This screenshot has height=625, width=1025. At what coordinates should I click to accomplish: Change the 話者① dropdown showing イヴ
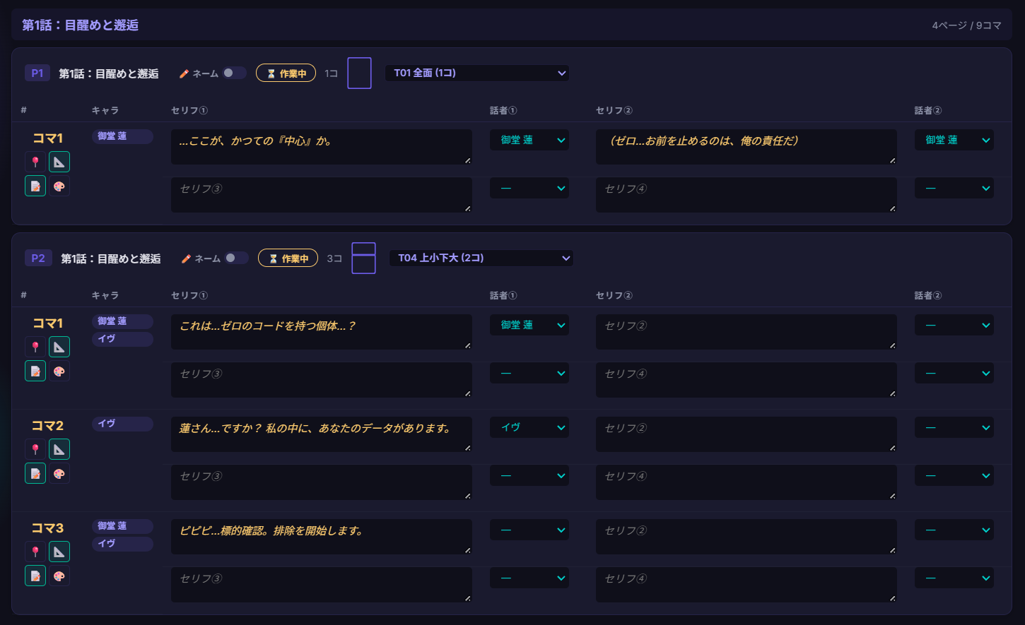[x=529, y=427]
